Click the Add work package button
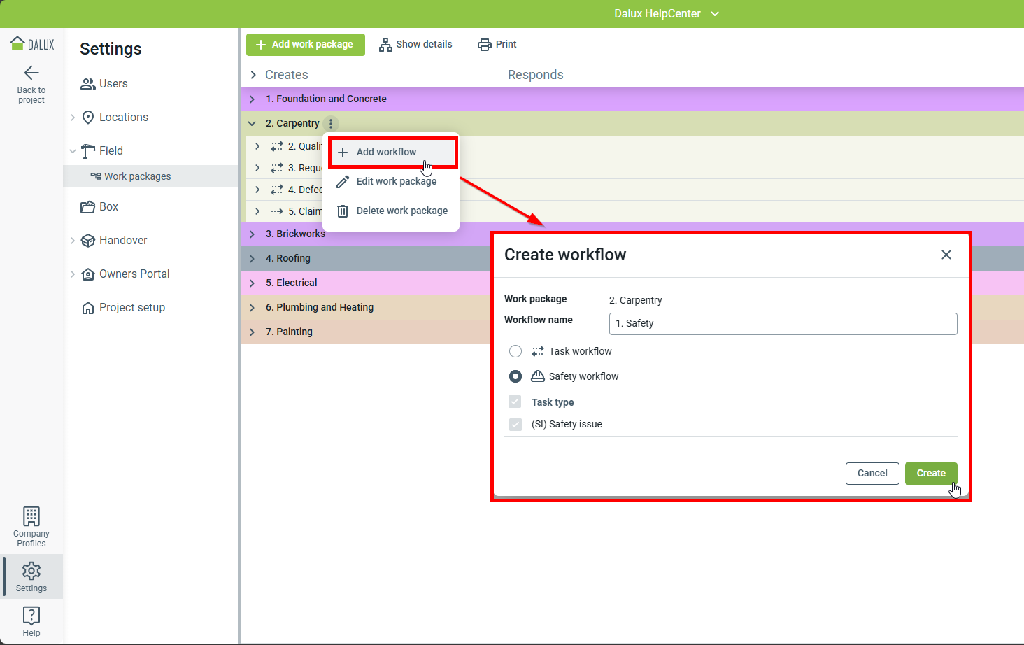The width and height of the screenshot is (1024, 645). (x=305, y=45)
